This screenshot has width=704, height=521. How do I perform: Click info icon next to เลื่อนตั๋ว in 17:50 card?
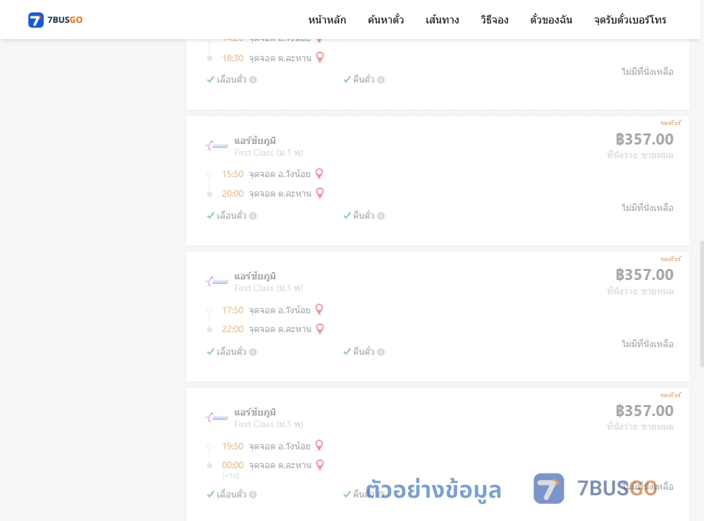tap(253, 352)
